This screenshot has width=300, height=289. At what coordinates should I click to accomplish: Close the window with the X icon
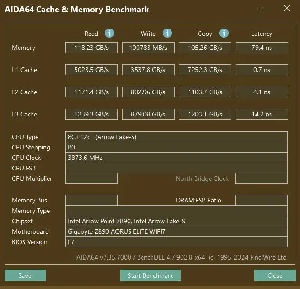[287, 8]
